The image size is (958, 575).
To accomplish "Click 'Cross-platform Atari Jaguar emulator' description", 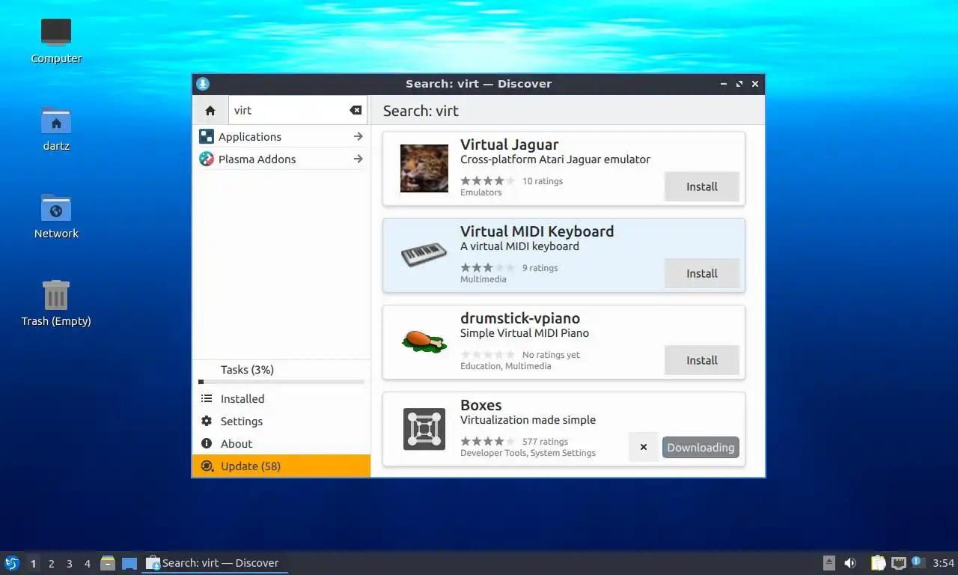I will (555, 159).
